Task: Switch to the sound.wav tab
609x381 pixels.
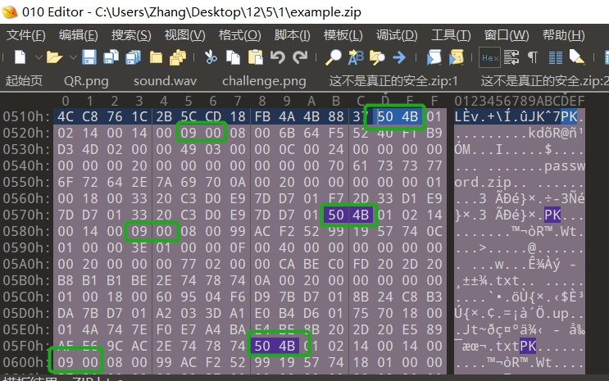Action: pos(165,81)
